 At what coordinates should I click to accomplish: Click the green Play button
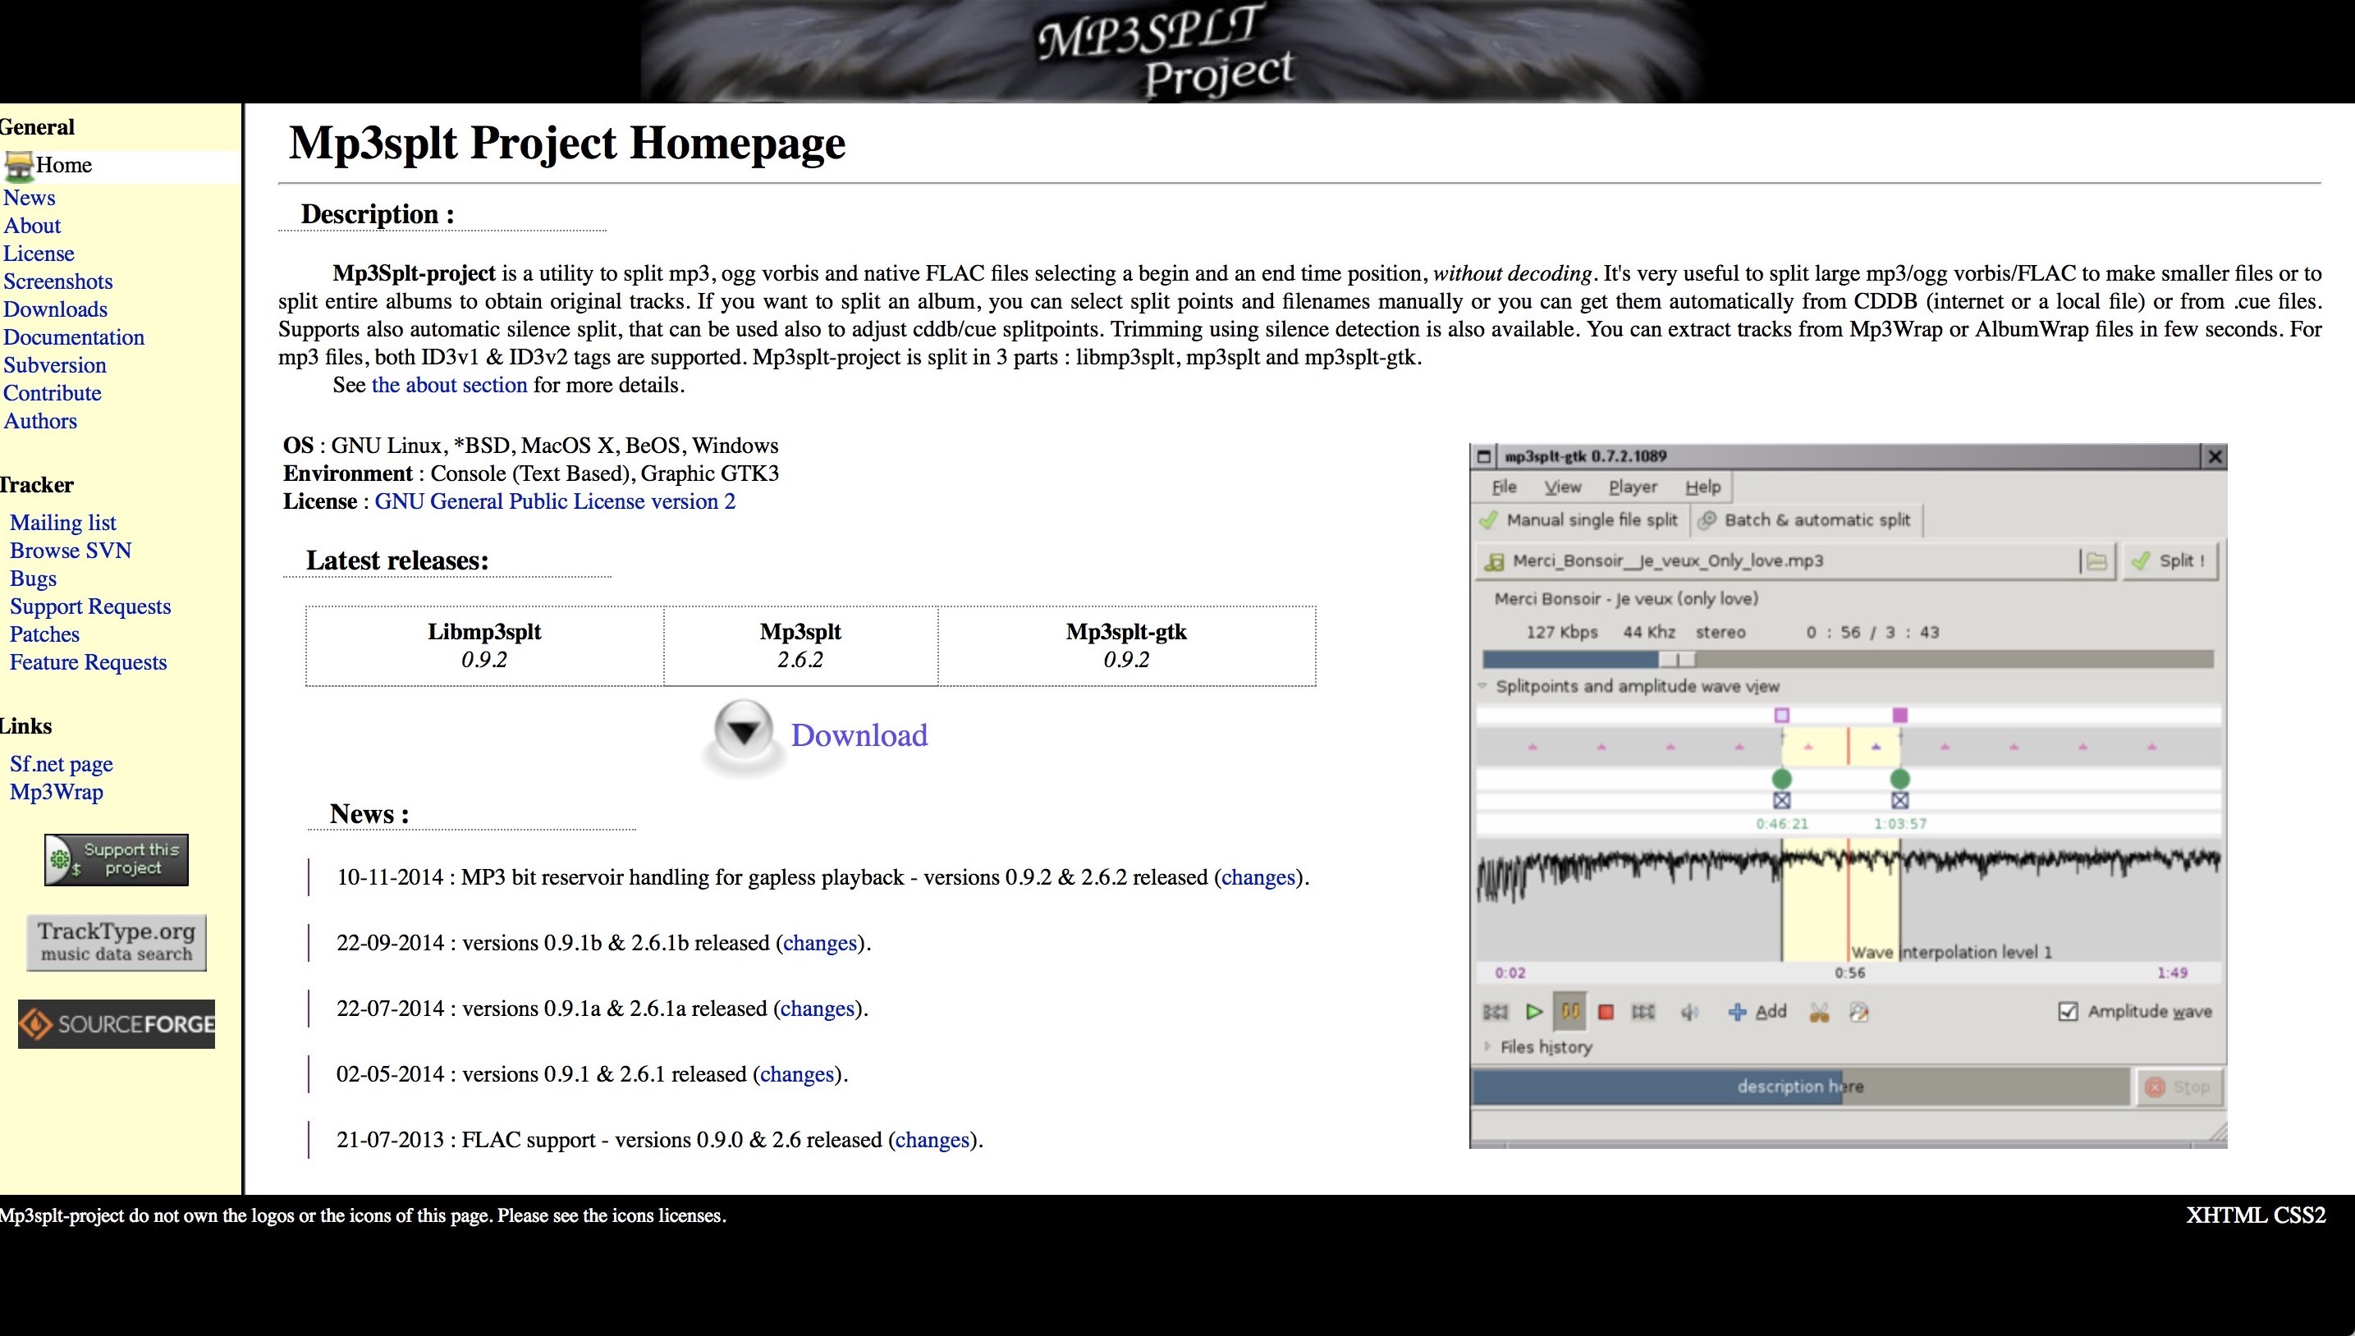click(1533, 1012)
